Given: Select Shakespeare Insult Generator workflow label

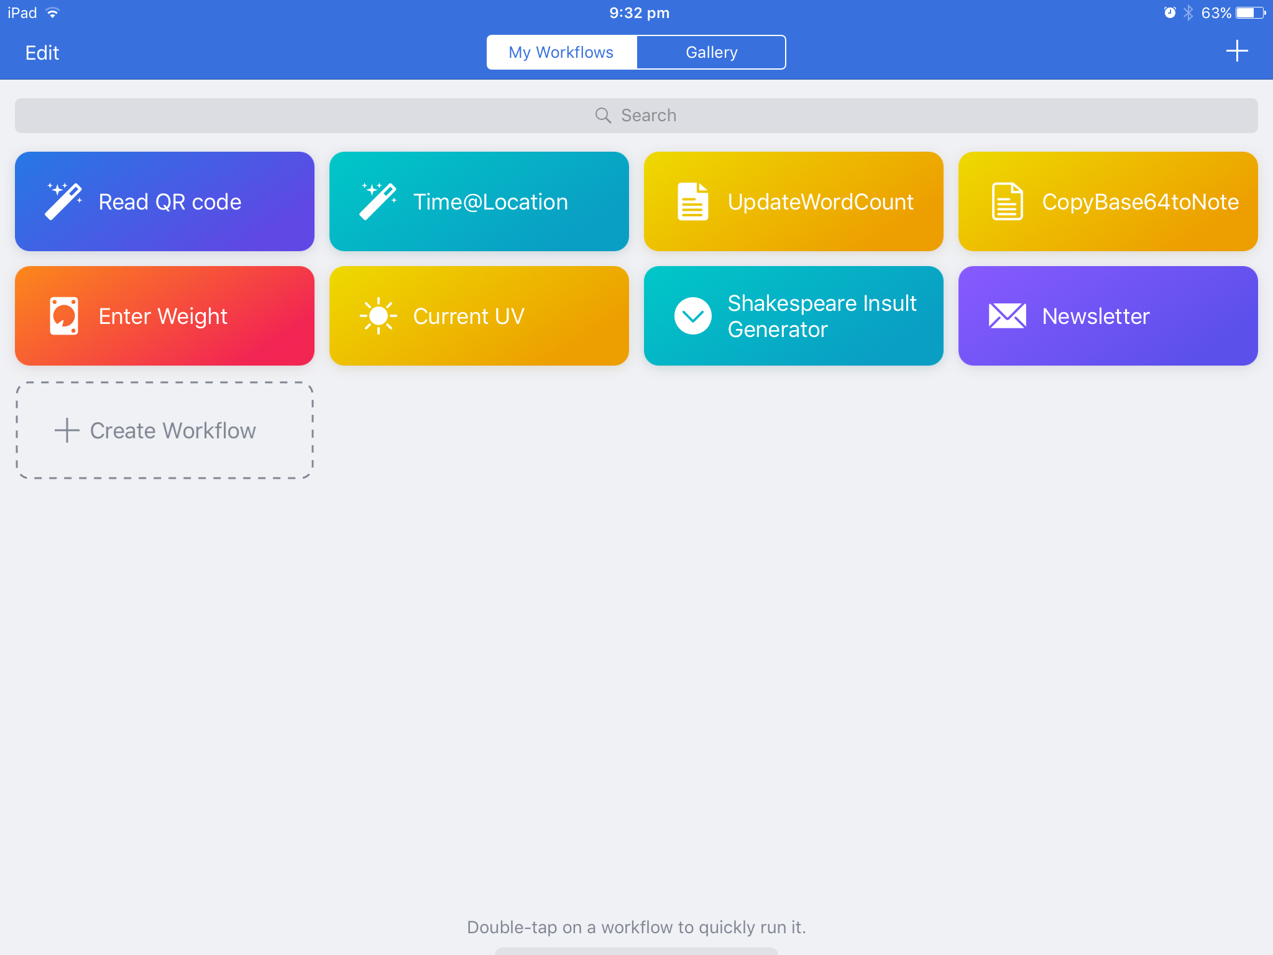Looking at the screenshot, I should [822, 316].
